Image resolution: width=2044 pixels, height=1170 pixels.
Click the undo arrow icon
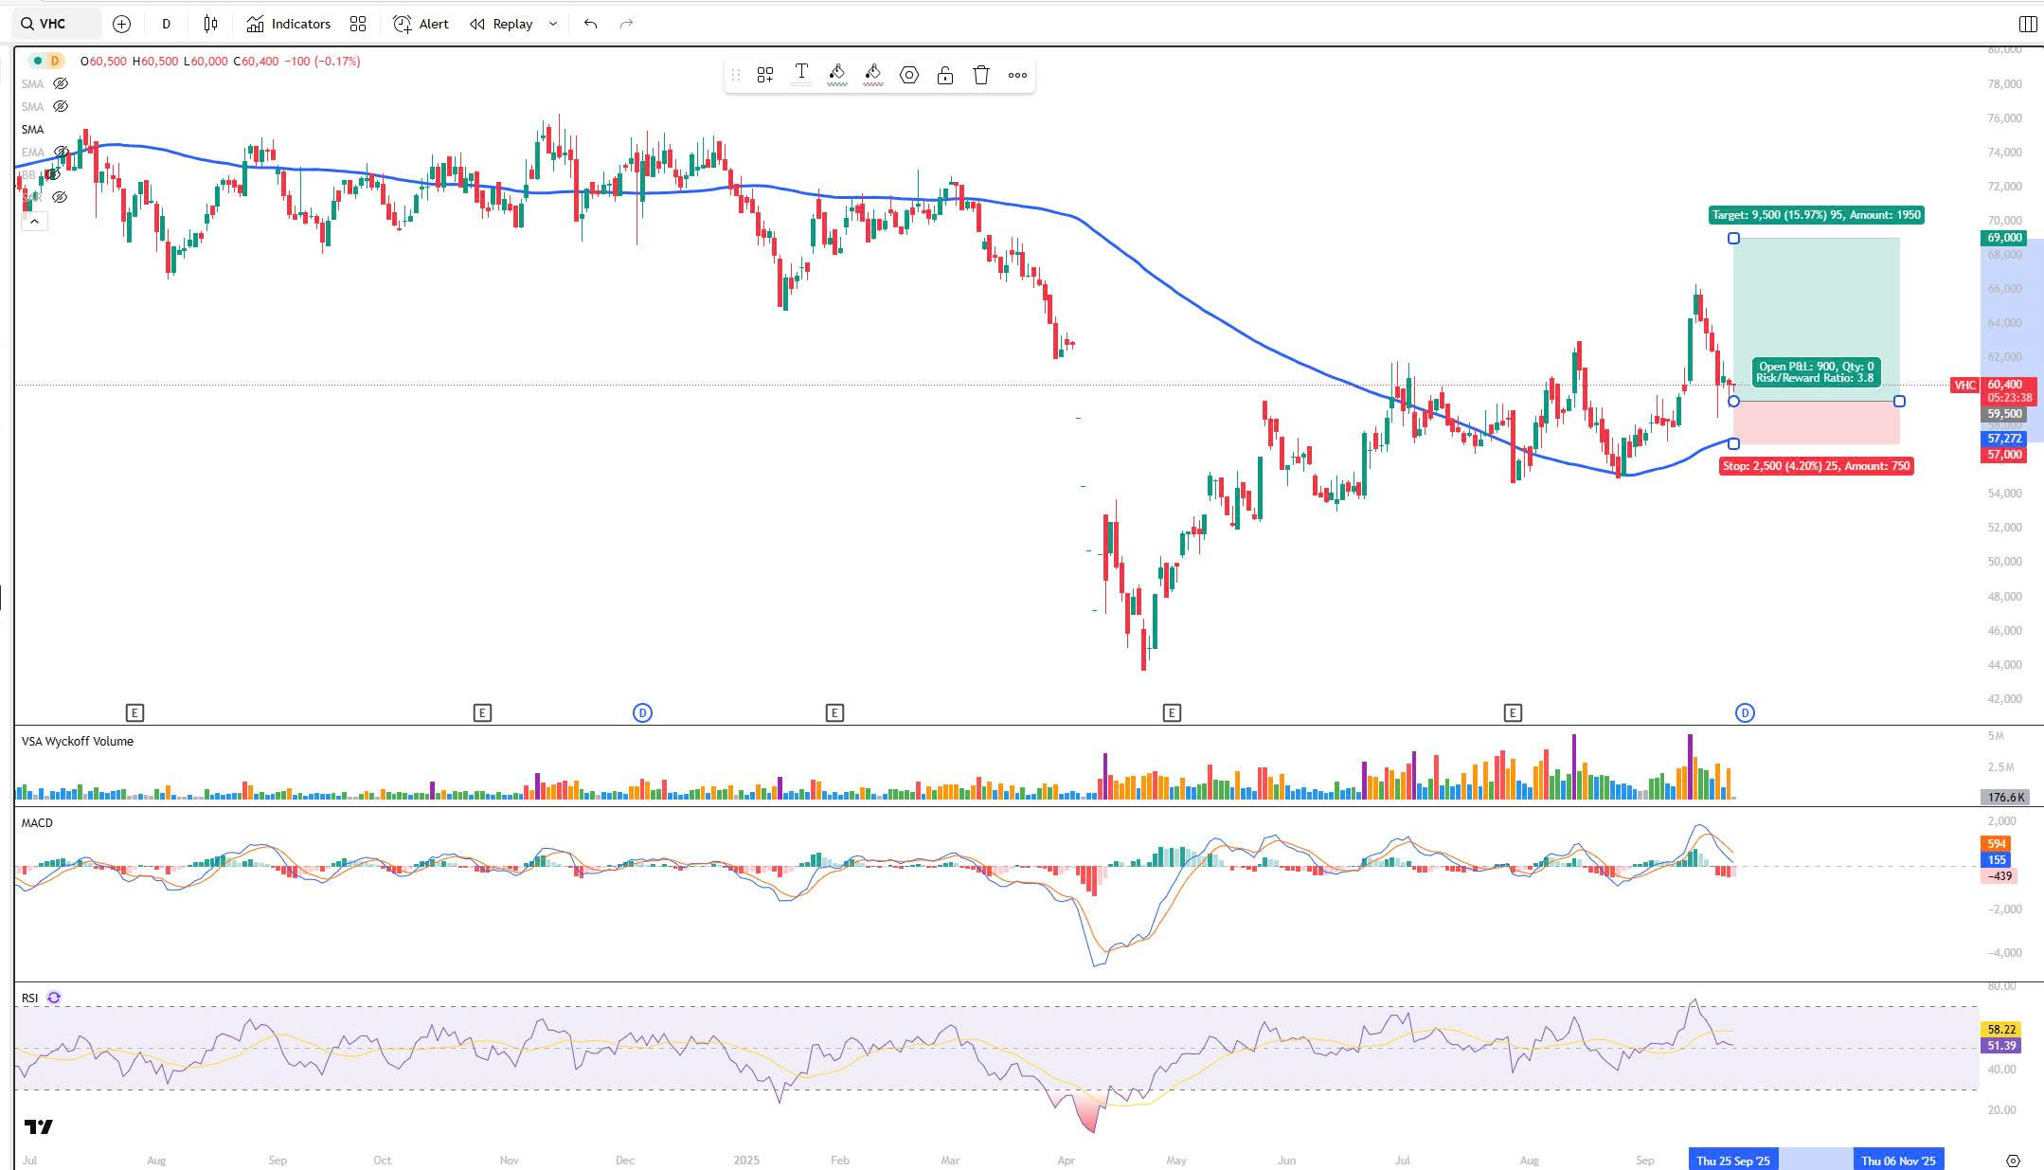tap(590, 24)
